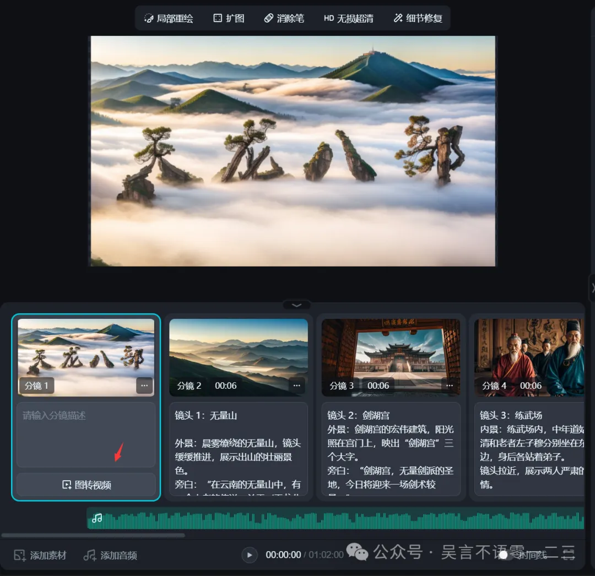Open the more options menu on 分镜 2

(x=297, y=385)
